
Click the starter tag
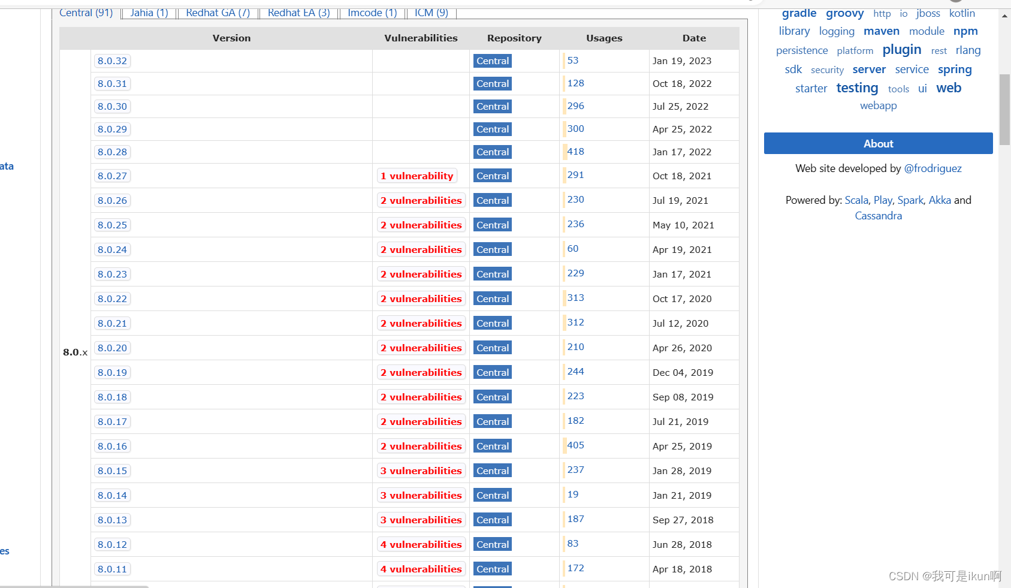point(811,89)
